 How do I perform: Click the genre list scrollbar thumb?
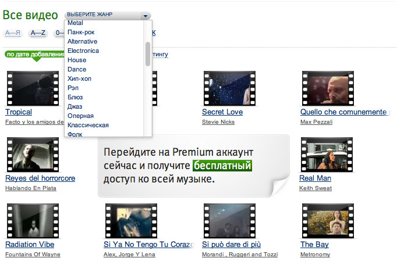click(148, 53)
